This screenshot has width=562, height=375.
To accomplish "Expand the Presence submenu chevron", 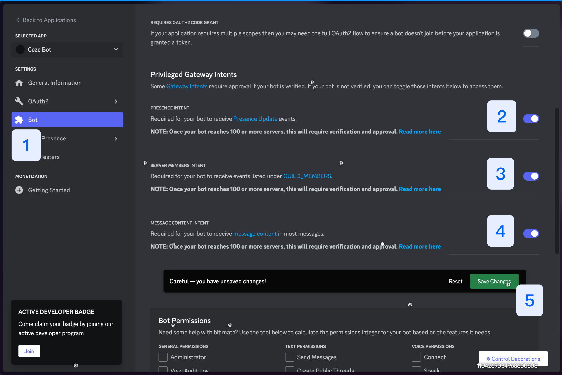I will coord(116,139).
